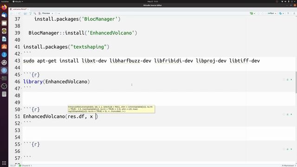Open the R Markdown file type selector
The width and height of the screenshot is (297, 167).
289,166
